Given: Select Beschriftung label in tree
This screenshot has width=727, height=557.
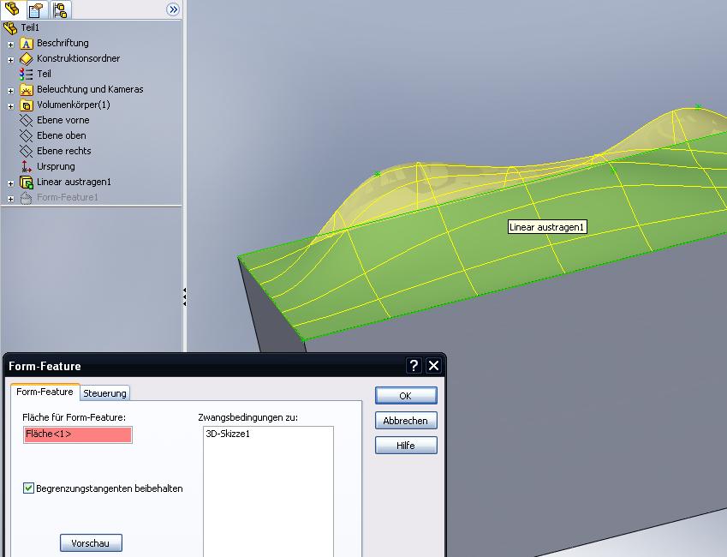Looking at the screenshot, I should point(63,43).
